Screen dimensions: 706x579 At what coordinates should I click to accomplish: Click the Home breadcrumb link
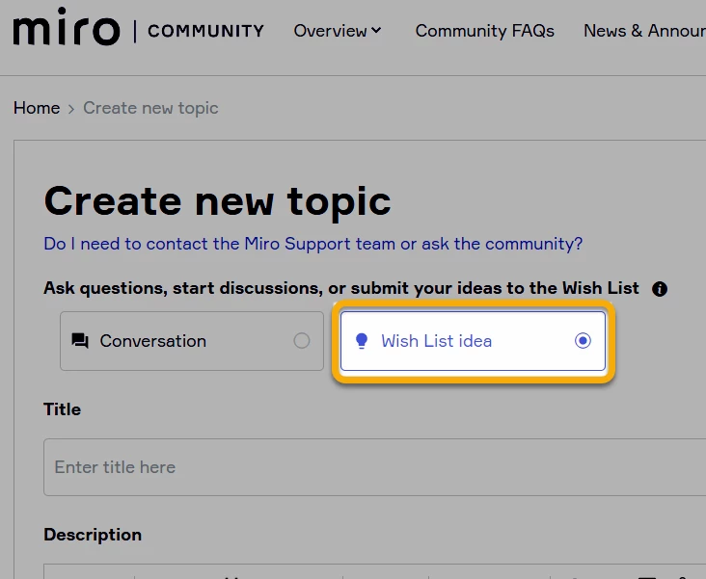[37, 108]
